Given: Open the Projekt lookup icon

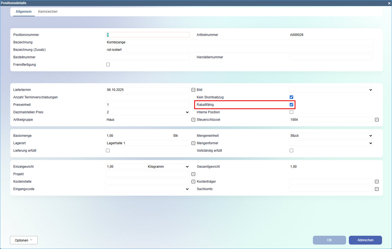Looking at the screenshot, I should (x=193, y=174).
